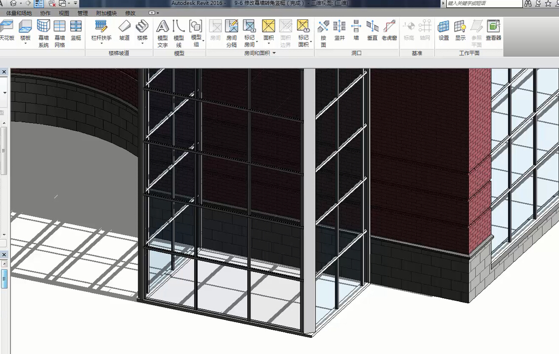The image size is (559, 354).
Task: Click the 幕墙网格 curtain grid tool
Action: 60,33
